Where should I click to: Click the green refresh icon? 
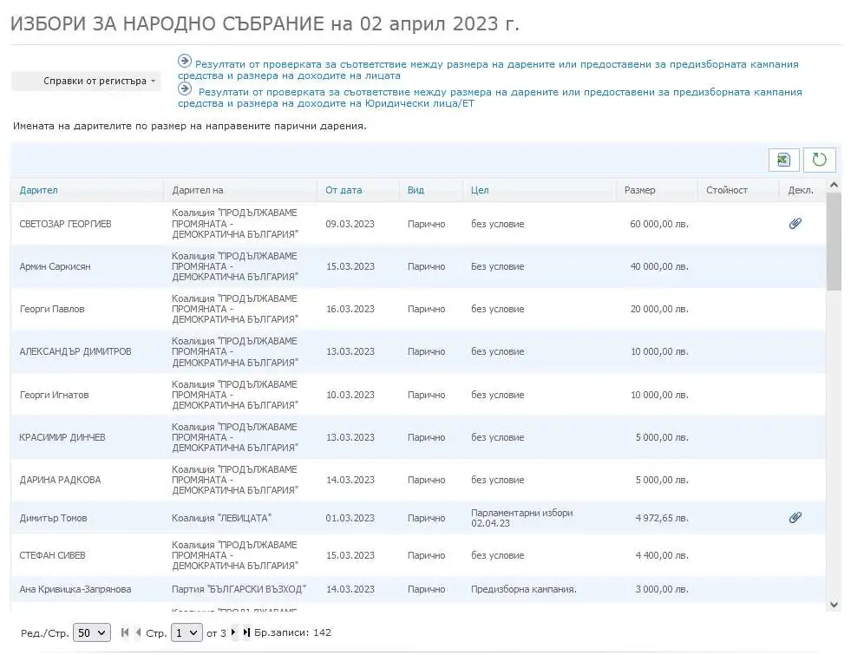coord(819,160)
